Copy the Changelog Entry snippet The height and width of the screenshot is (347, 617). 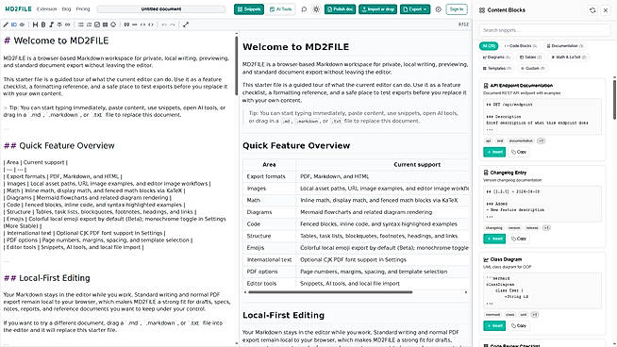tap(519, 239)
